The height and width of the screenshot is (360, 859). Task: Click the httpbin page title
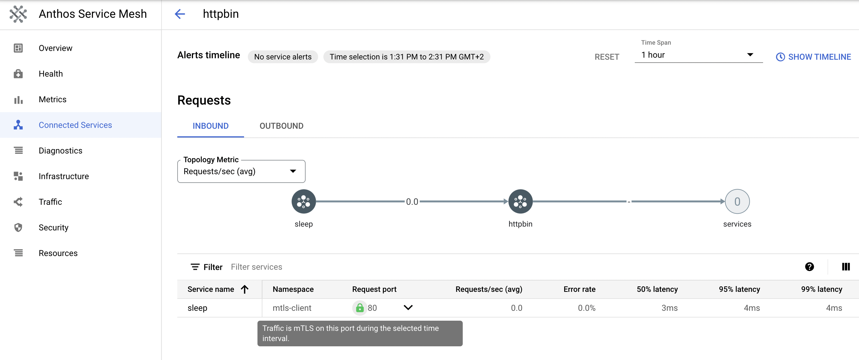(221, 14)
